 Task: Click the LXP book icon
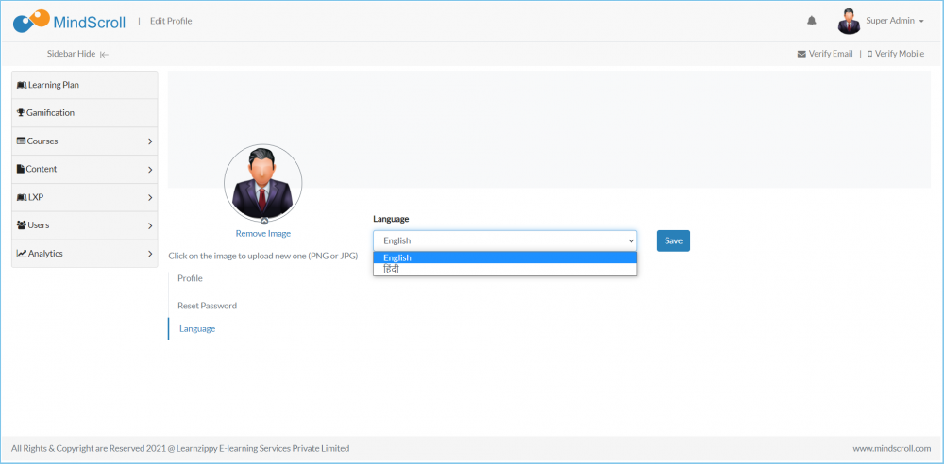(x=22, y=197)
